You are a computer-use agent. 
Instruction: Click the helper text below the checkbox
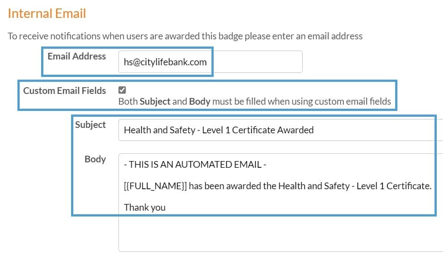click(254, 102)
